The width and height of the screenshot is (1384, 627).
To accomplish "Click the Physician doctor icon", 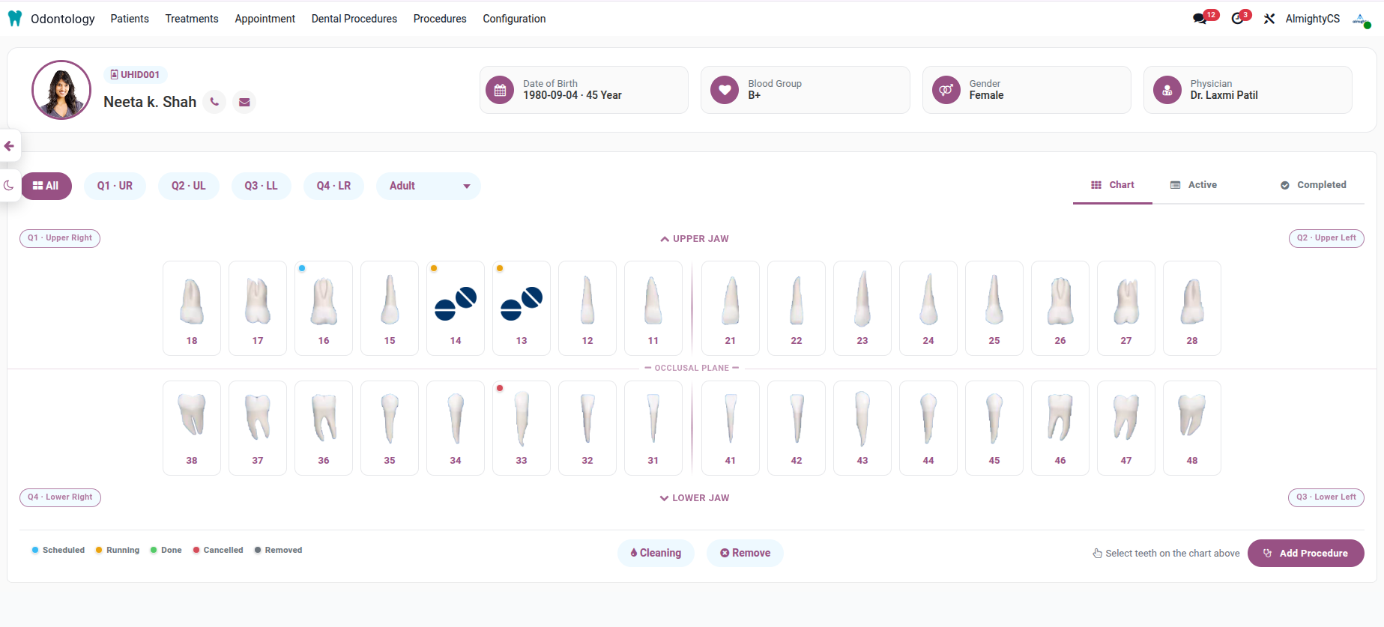I will pyautogui.click(x=1167, y=91).
